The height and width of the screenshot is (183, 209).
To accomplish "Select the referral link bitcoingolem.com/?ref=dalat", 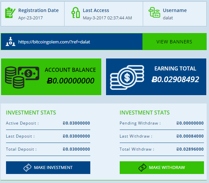I will point(54,42).
